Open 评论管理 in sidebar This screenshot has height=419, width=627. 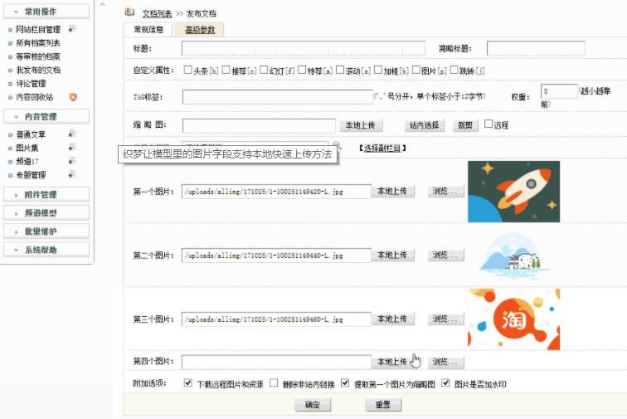[31, 84]
